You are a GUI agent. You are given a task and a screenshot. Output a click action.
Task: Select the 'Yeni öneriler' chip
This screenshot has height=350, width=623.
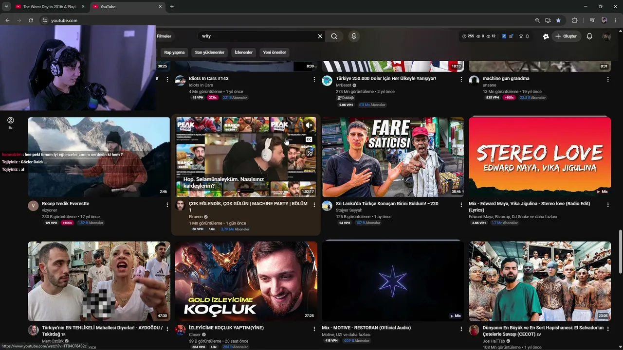[275, 52]
